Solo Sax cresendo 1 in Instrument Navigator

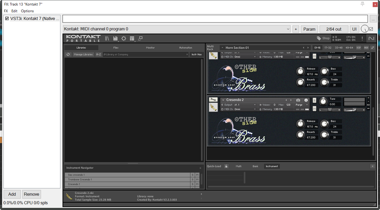(192, 175)
